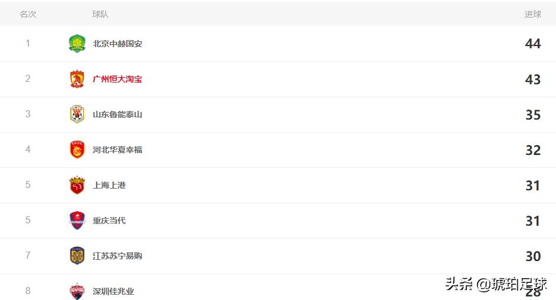Click the 球队 column header
Image resolution: width=556 pixels, height=300 pixels.
point(100,14)
